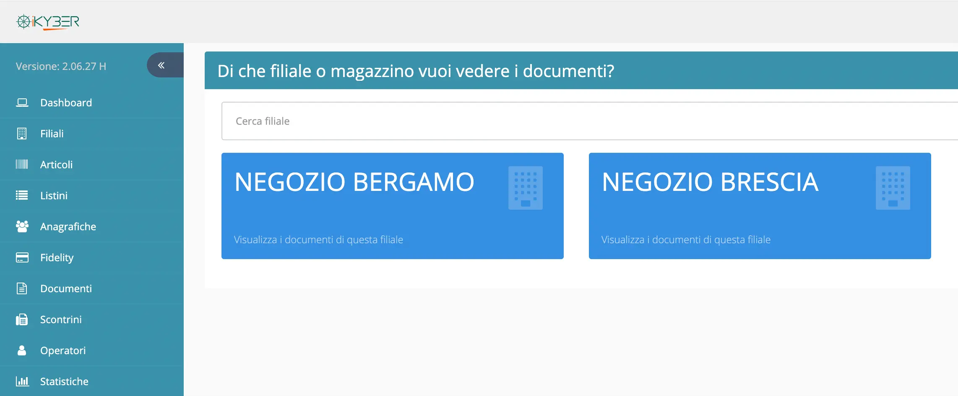The width and height of the screenshot is (958, 396).
Task: Focus the Cerca filiale search field
Action: tap(590, 121)
